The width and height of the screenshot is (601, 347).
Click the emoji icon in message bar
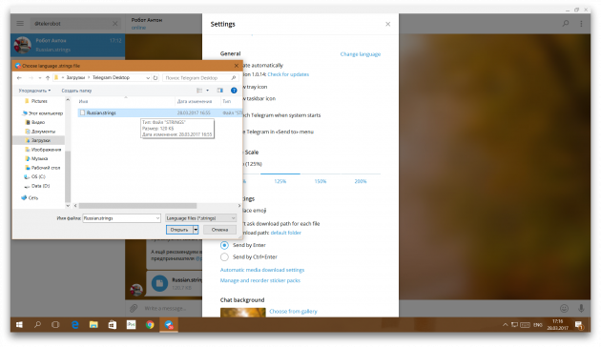click(x=564, y=308)
